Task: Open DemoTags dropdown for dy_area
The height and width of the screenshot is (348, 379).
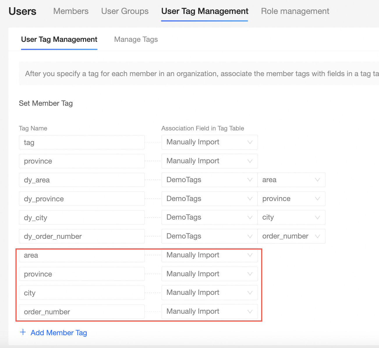Action: tap(209, 180)
